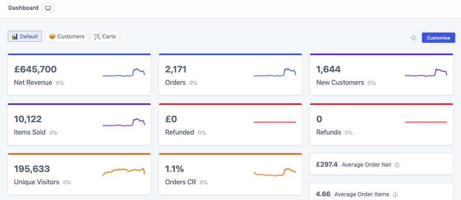
Task: Click the New Customers sparkline chart
Action: tap(426, 73)
